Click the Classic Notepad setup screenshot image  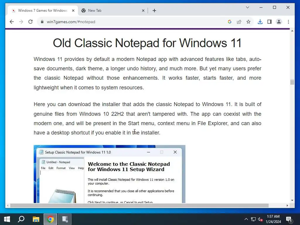[110, 174]
